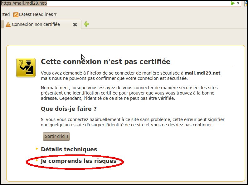Click the warning triangle icon on the tab
248x185 pixels.
[8, 24]
